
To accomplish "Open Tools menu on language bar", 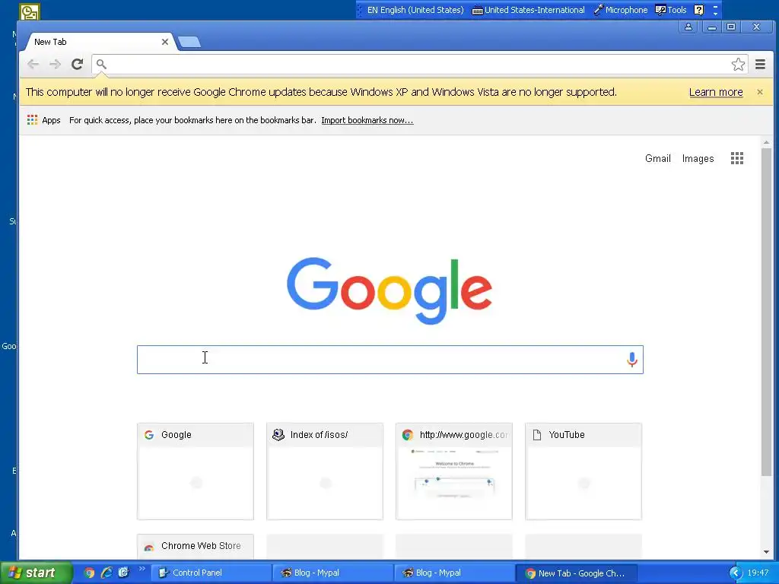I will (x=671, y=10).
